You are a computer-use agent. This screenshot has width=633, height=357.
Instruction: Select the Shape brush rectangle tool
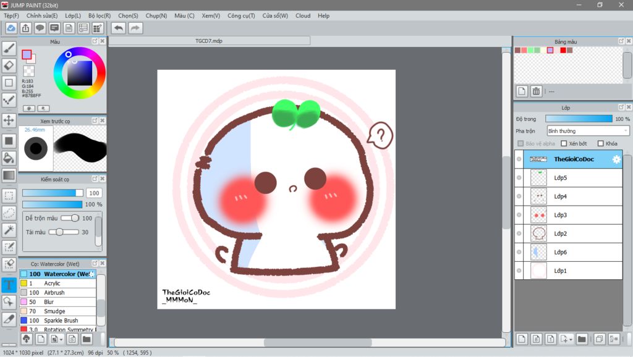pos(9,83)
